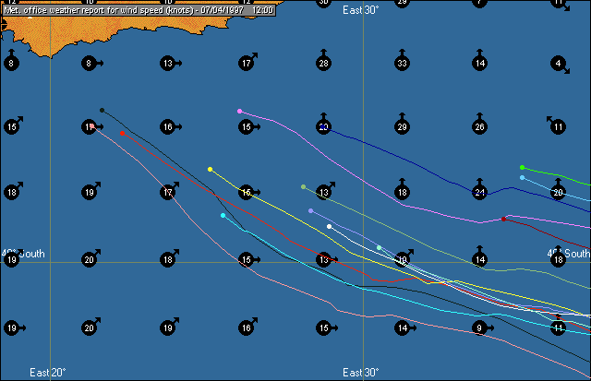Click the right 40° South latitude label
591x381 pixels.
(569, 254)
